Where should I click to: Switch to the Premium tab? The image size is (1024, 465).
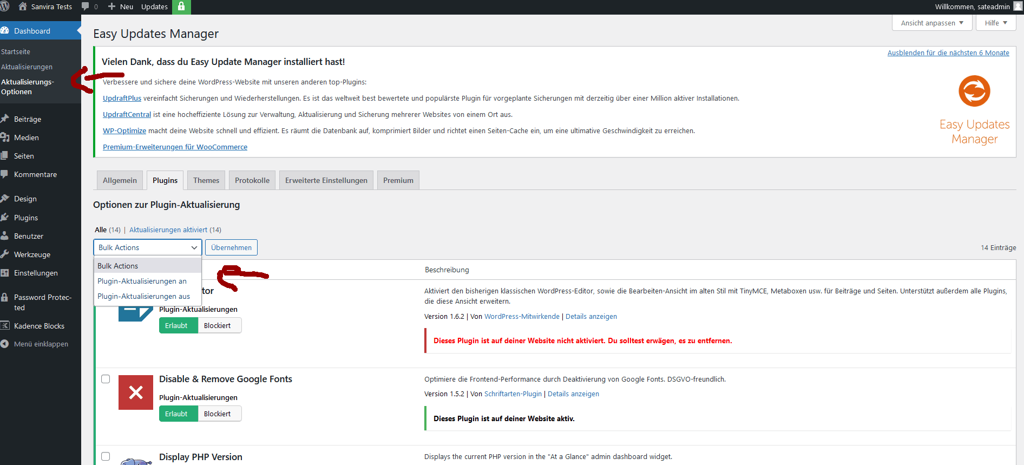(398, 180)
